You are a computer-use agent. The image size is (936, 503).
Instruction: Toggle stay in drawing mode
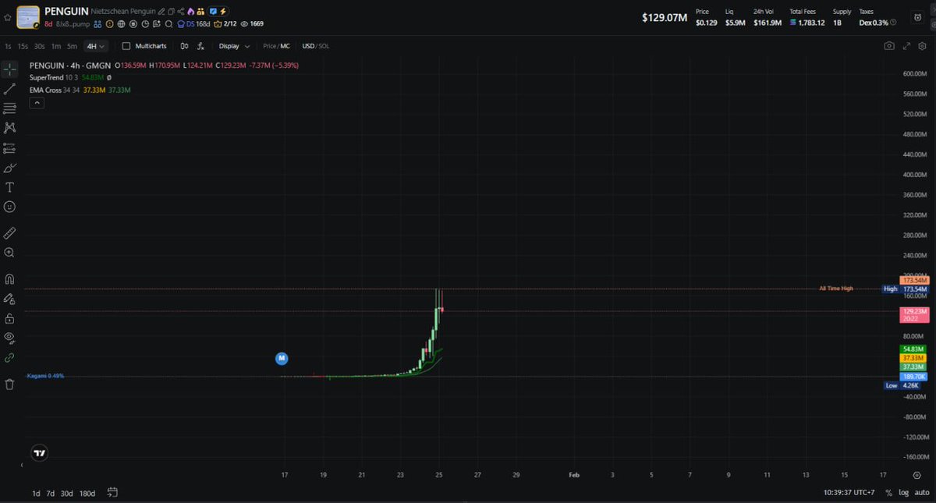pyautogui.click(x=10, y=299)
